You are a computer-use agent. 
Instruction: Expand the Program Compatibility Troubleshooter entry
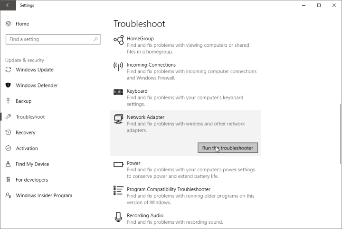coord(168,189)
